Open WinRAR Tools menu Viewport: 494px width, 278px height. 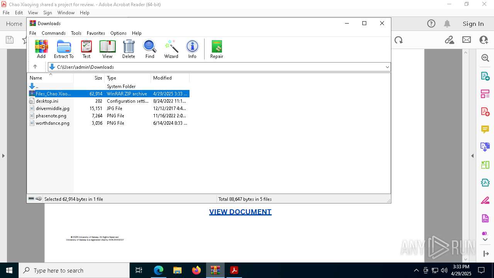point(76,33)
